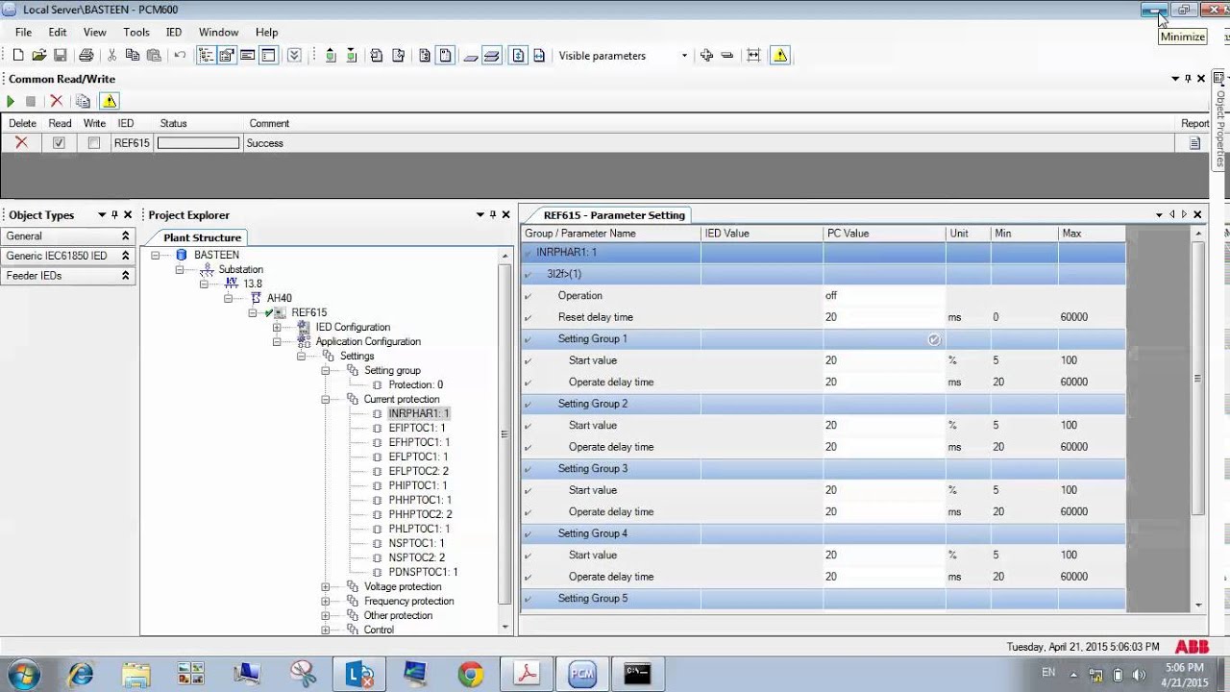Click the Reset delay time PC value field

[884, 317]
